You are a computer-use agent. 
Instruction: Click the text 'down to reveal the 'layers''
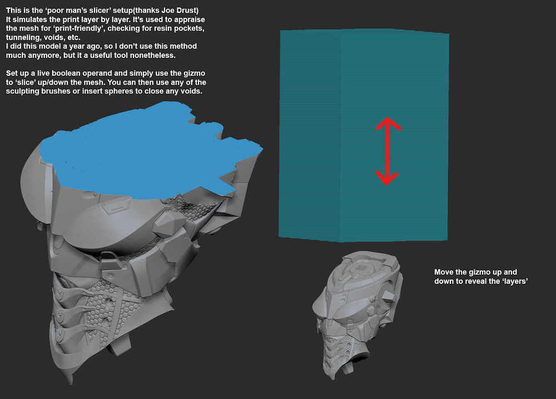click(481, 281)
